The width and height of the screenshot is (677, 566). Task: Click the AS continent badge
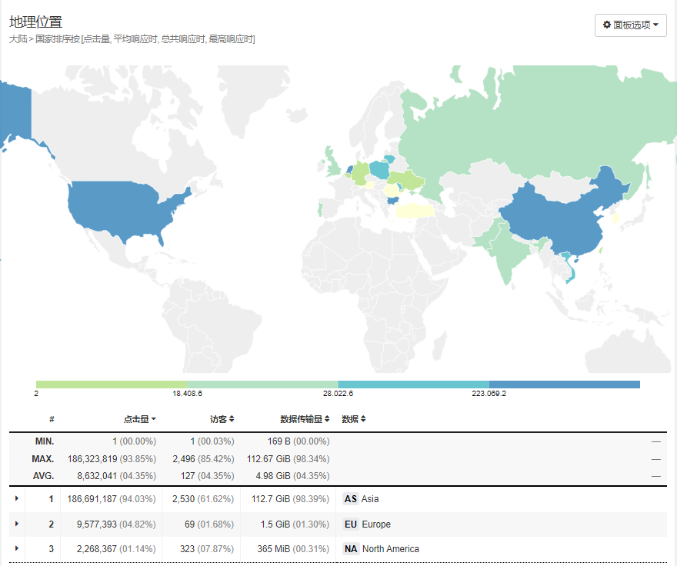350,499
